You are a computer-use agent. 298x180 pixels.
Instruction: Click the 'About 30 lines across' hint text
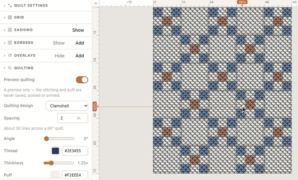(34, 128)
